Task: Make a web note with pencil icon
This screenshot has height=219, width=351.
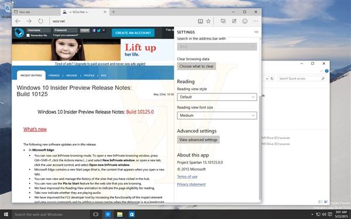Action: 234,21
